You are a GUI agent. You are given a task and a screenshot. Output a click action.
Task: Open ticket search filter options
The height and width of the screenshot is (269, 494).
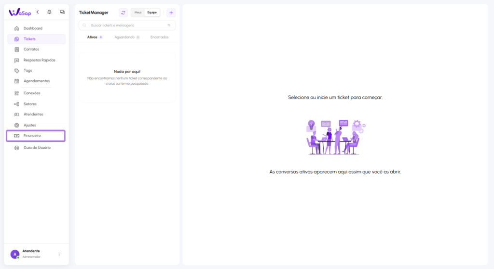pyautogui.click(x=169, y=25)
